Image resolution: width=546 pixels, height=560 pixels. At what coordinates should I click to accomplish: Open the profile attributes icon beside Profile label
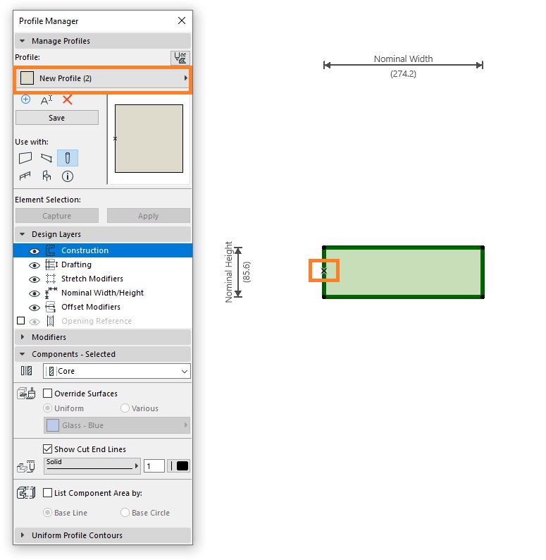(180, 58)
